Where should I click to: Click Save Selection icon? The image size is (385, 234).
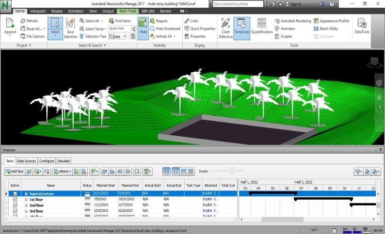[70, 23]
